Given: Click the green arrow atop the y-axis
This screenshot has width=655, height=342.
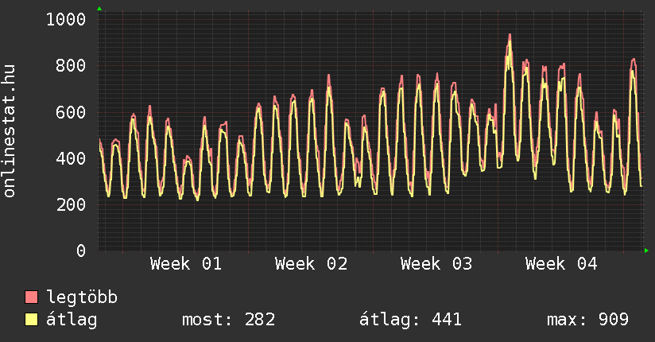Looking at the screenshot, I should (x=99, y=9).
